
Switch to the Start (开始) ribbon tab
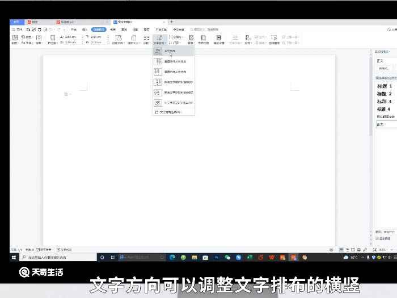(x=73, y=30)
